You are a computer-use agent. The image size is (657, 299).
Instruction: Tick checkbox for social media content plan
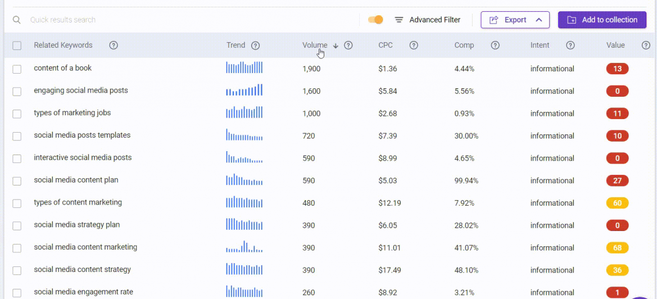pyautogui.click(x=17, y=181)
